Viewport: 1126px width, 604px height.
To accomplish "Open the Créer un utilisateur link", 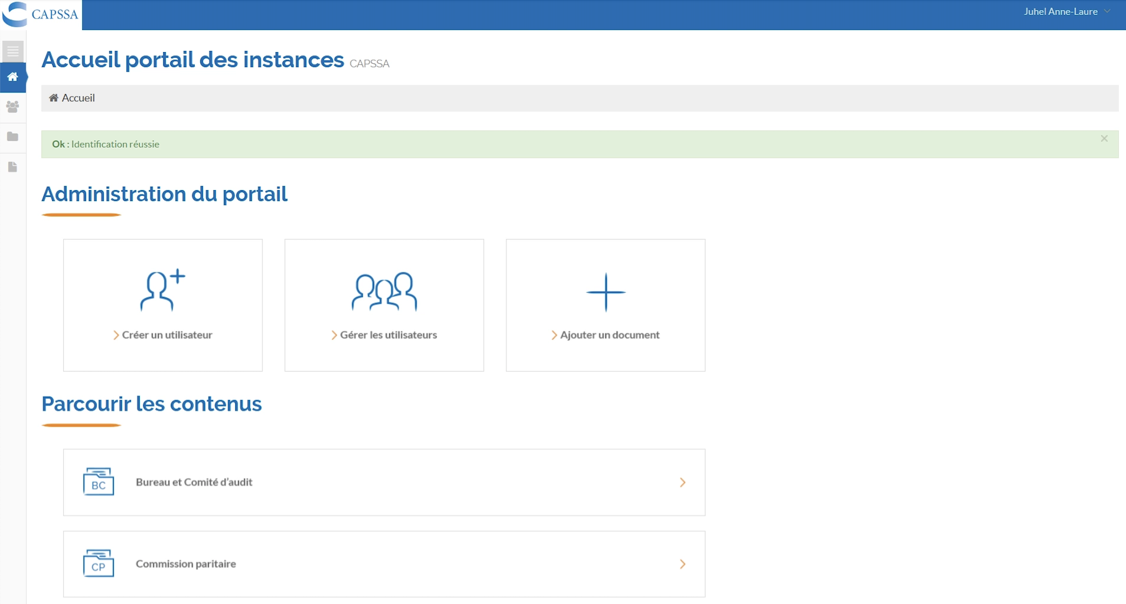I will click(x=166, y=335).
